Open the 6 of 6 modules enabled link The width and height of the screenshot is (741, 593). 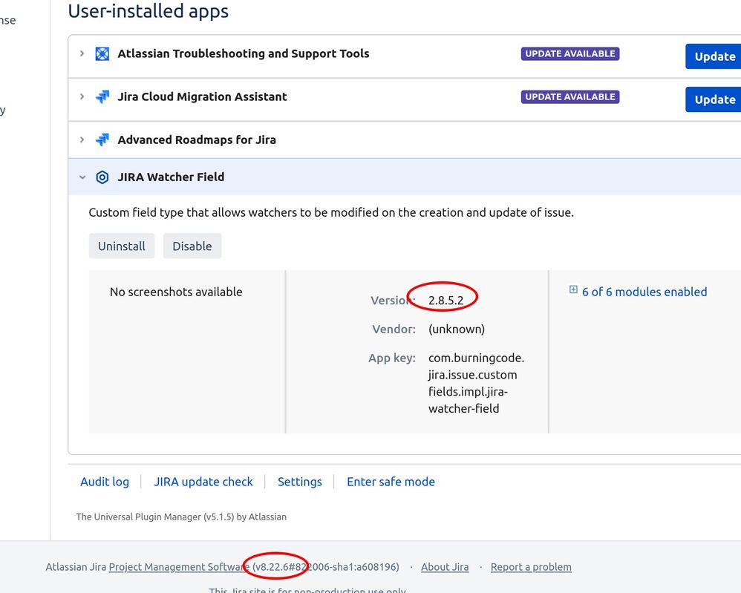[644, 292]
